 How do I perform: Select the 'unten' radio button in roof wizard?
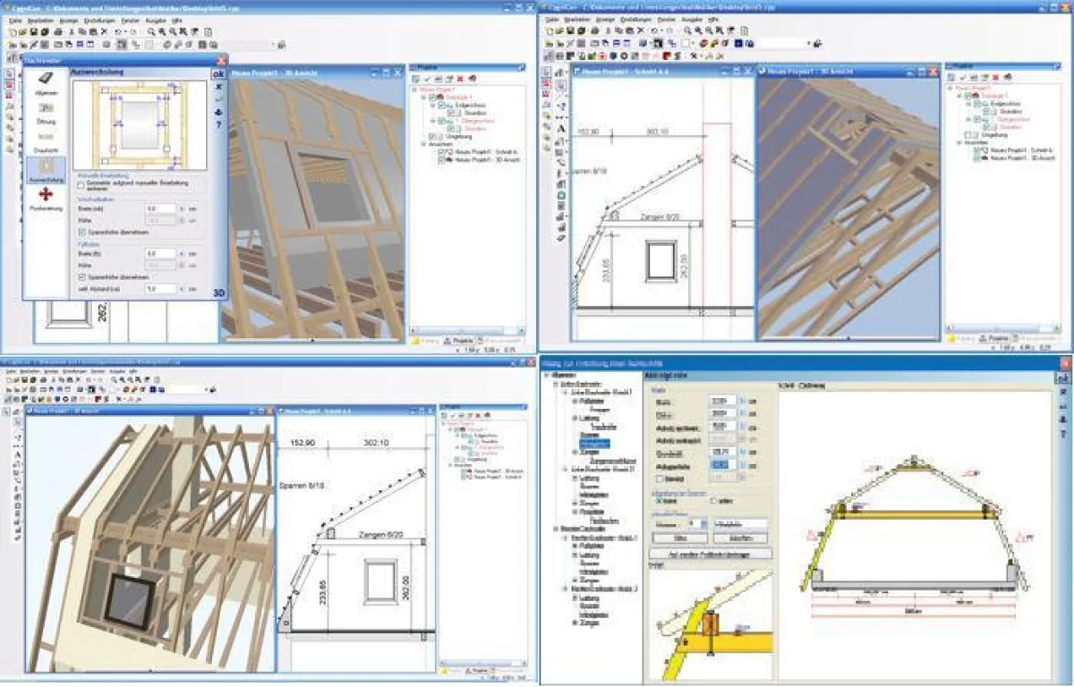[714, 501]
